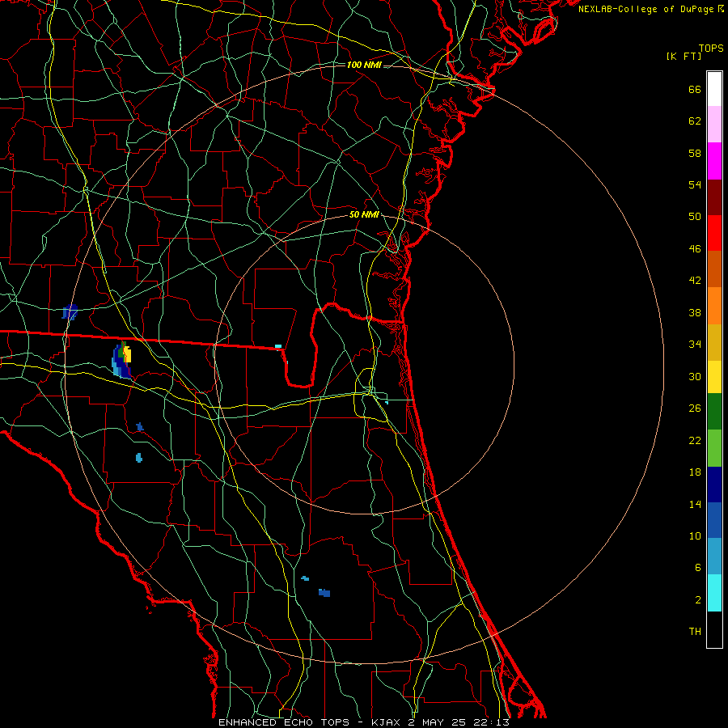Click the legend value 30
Image resolution: width=728 pixels, height=728 pixels.
coord(695,376)
